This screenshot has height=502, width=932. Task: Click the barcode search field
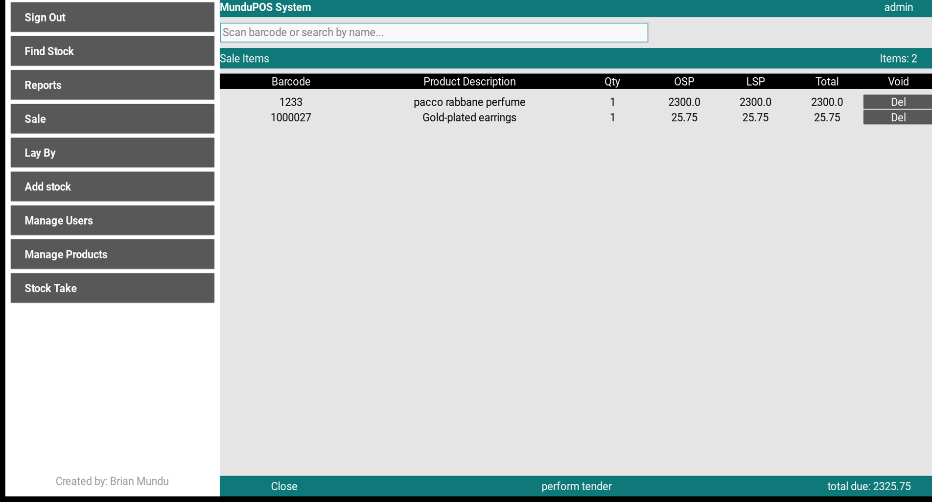434,32
